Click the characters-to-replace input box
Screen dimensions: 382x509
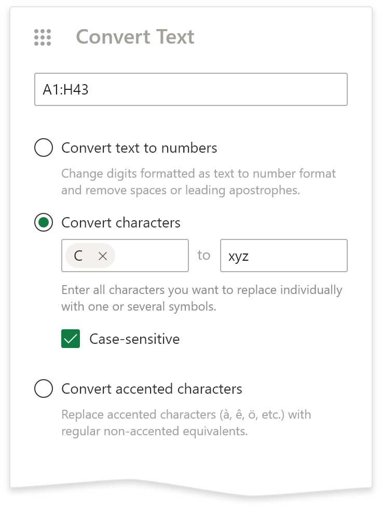(x=125, y=256)
